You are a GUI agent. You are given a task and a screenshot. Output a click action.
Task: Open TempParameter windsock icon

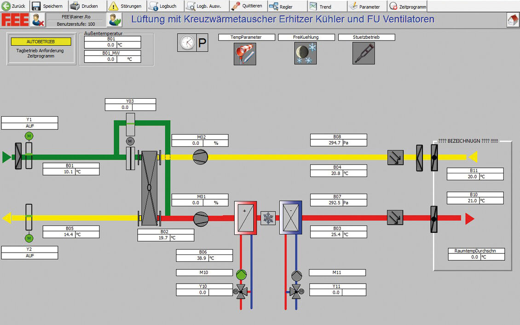coord(245,54)
